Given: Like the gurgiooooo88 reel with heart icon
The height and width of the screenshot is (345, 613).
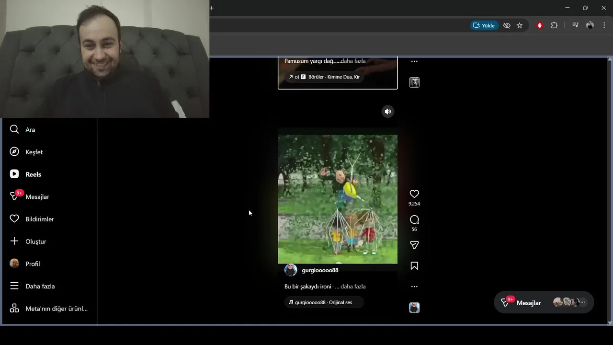Looking at the screenshot, I should [x=414, y=194].
